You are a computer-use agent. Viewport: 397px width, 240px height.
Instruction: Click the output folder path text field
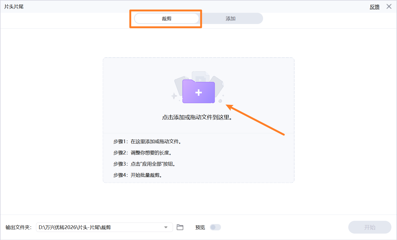coord(101,227)
